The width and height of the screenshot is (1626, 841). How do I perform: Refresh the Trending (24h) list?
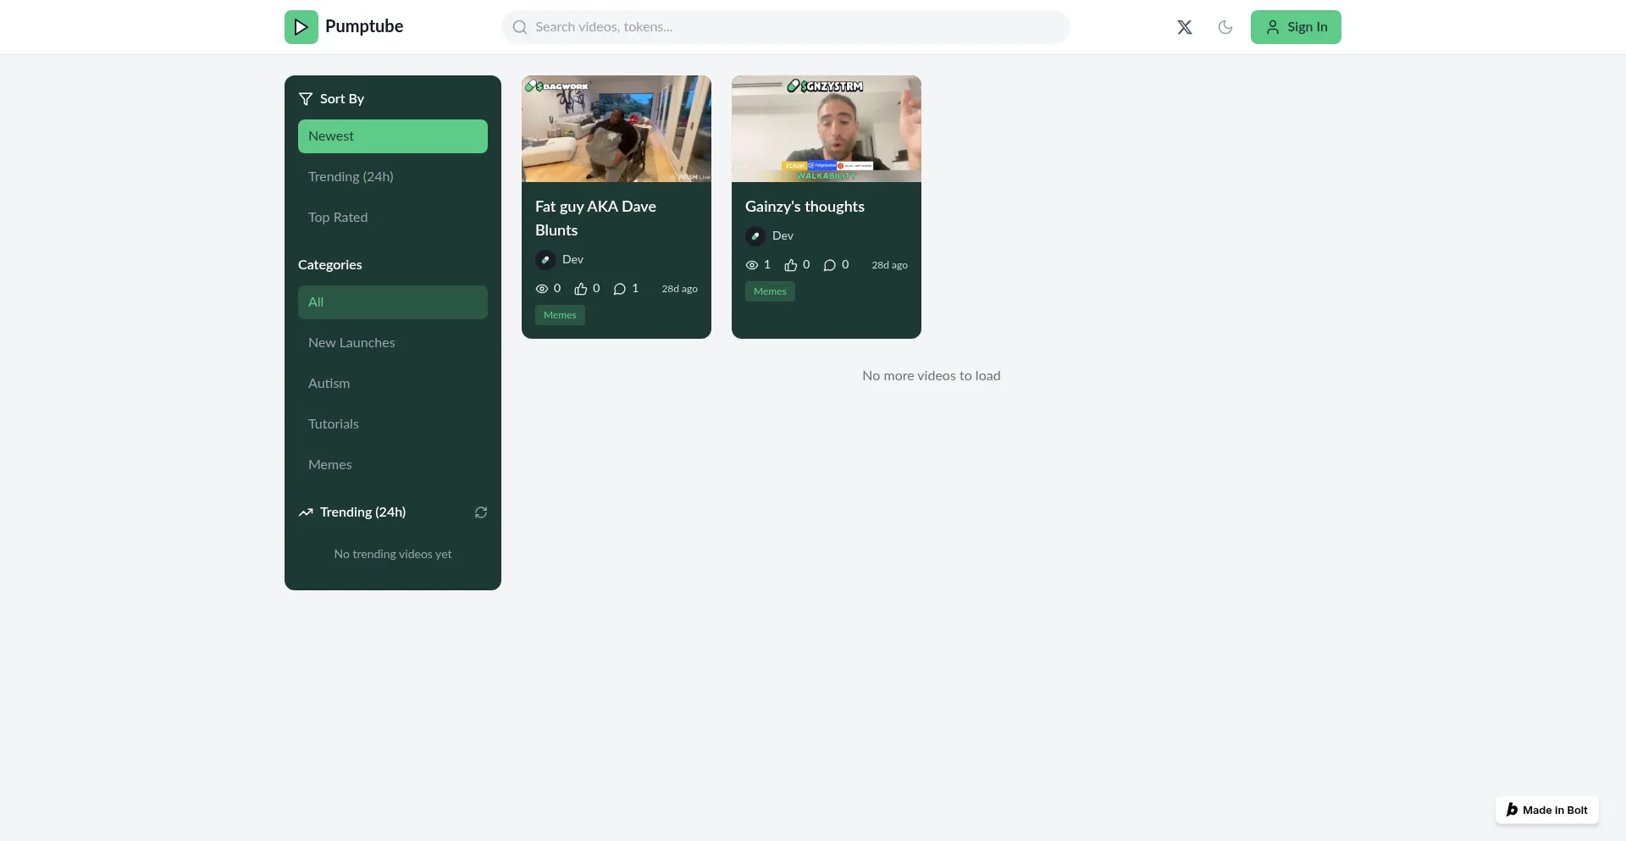pos(481,512)
